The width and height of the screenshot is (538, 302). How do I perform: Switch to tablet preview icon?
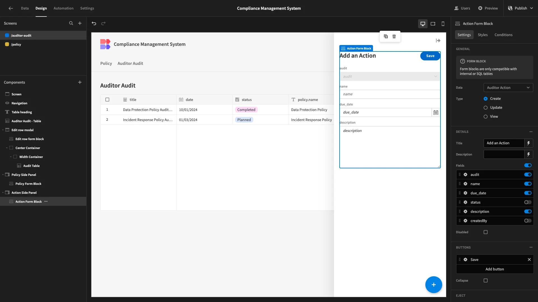[x=433, y=24]
